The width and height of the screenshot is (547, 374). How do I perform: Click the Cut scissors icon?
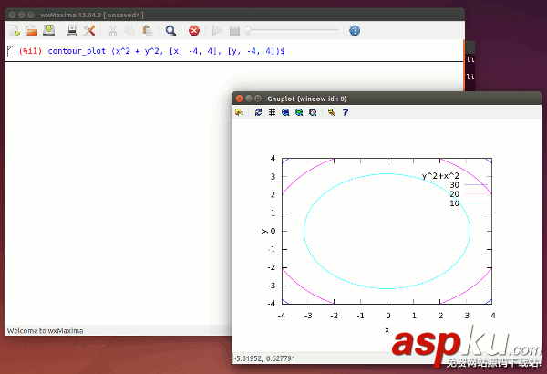pyautogui.click(x=112, y=31)
